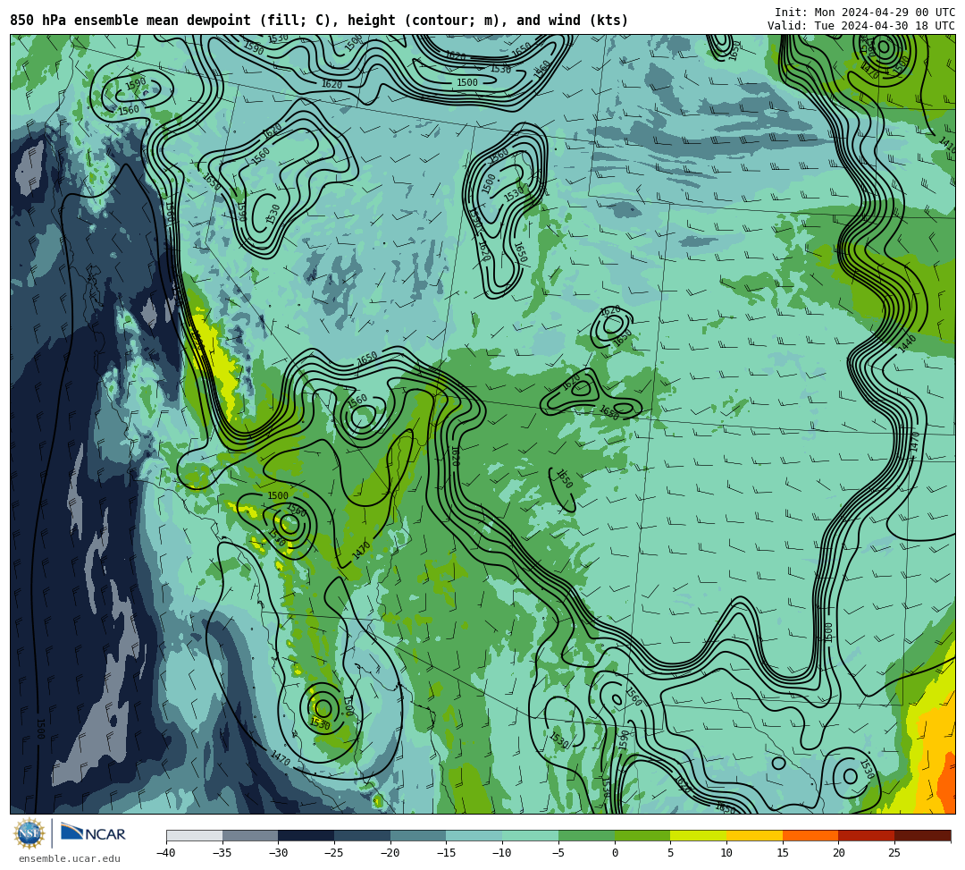Pick the orange 15 to 20 colorbar swatch
Image resolution: width=965 pixels, height=870 pixels.
pyautogui.click(x=810, y=835)
